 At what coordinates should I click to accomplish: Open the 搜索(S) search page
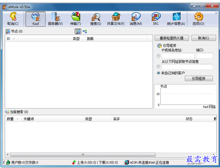[x=96, y=19]
